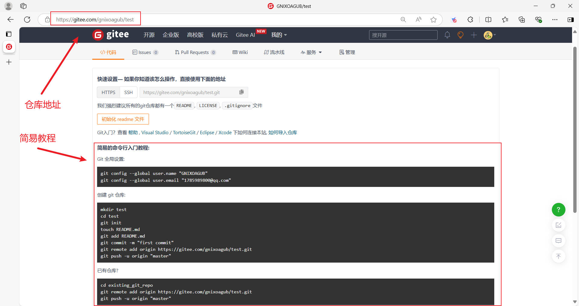This screenshot has width=579, height=306.
Task: Expand the 服务 dropdown in the repo tabs
Action: pos(311,52)
